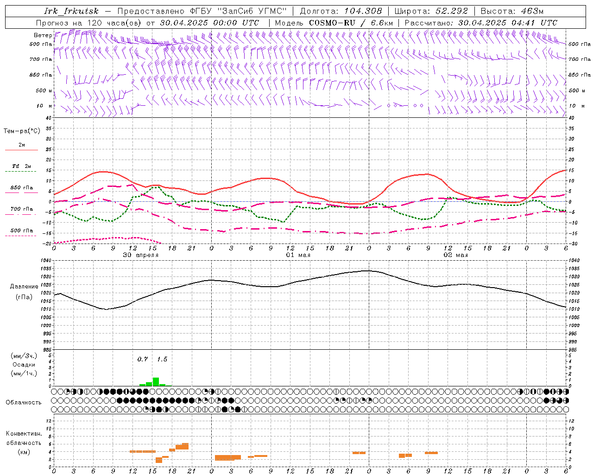
Task: Select the 01 мая date label
Action: (298, 255)
